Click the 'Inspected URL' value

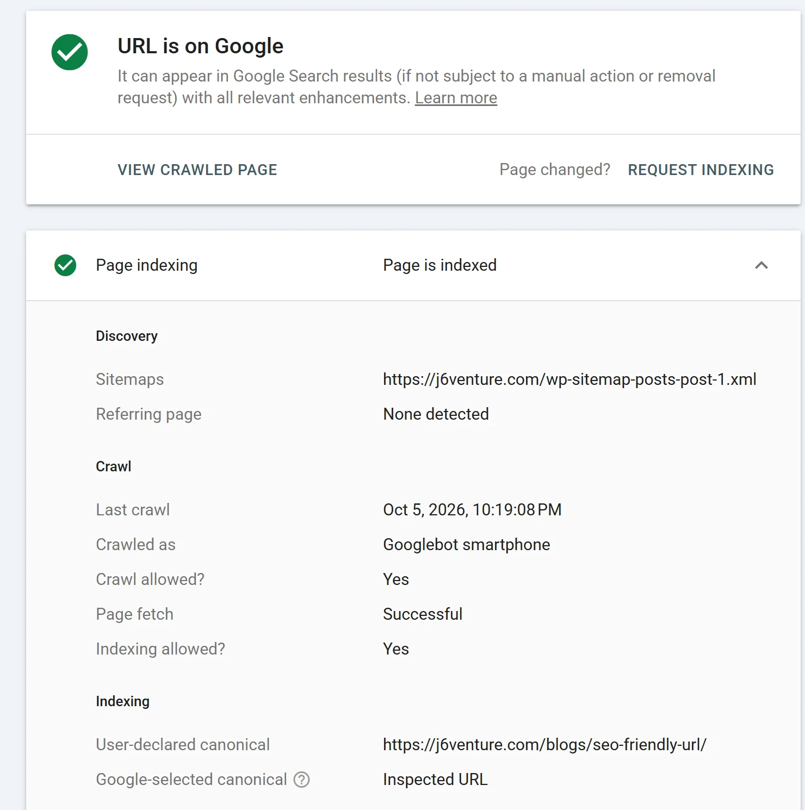coord(435,780)
